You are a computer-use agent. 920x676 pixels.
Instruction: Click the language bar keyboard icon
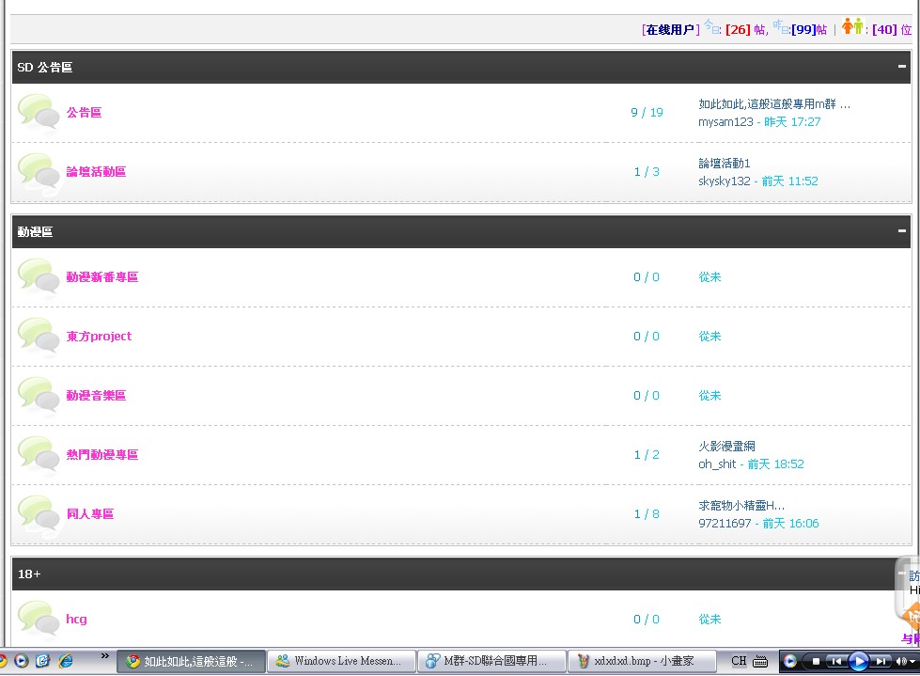coord(760,661)
